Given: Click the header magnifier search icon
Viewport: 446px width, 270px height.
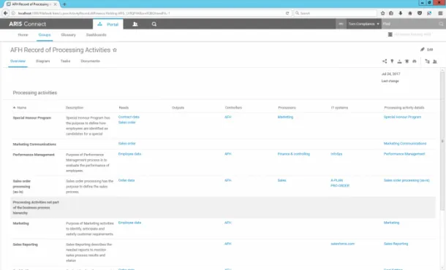Looking at the screenshot, I should [154, 24].
